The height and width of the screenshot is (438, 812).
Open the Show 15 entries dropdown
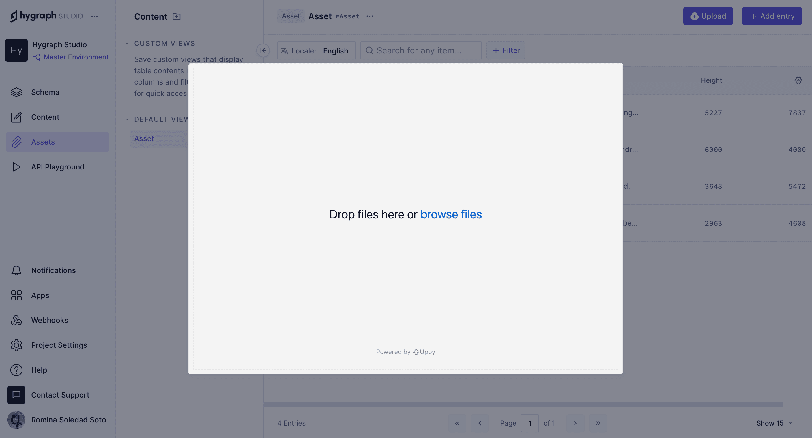coord(774,423)
